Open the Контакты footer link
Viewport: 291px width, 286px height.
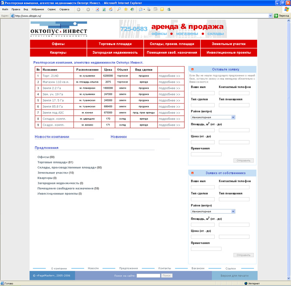click(x=165, y=268)
